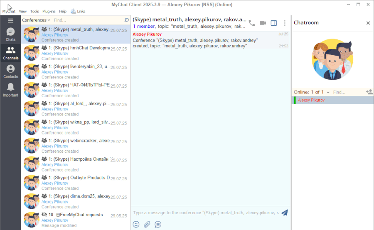Open the wikna_pp conference

pyautogui.click(x=76, y=127)
